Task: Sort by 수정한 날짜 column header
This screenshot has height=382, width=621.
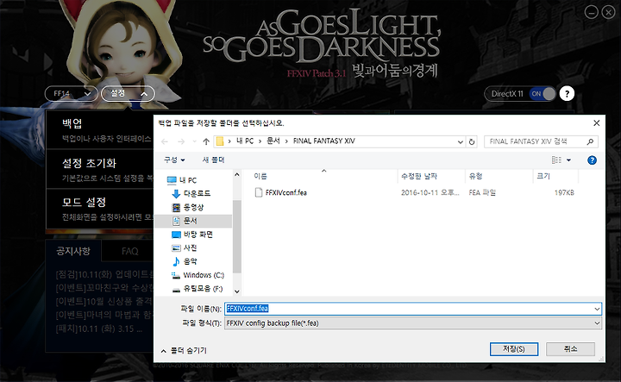Action: (431, 176)
